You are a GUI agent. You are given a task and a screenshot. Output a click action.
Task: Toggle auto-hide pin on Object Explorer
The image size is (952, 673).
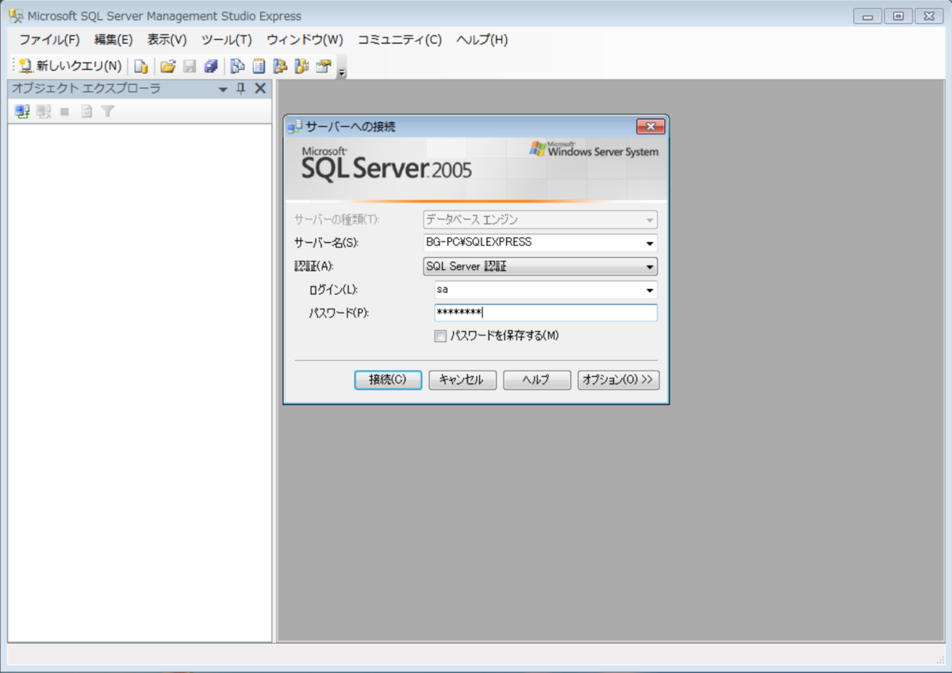[x=241, y=89]
